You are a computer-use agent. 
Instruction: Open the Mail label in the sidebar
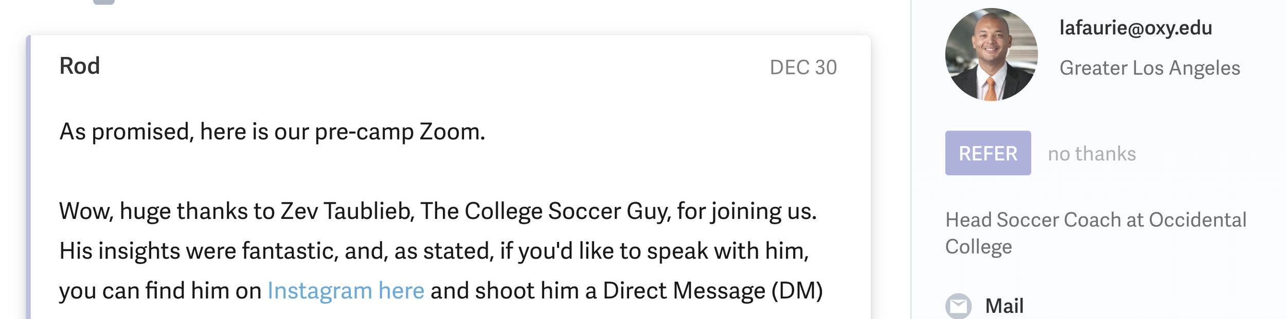tap(1004, 306)
